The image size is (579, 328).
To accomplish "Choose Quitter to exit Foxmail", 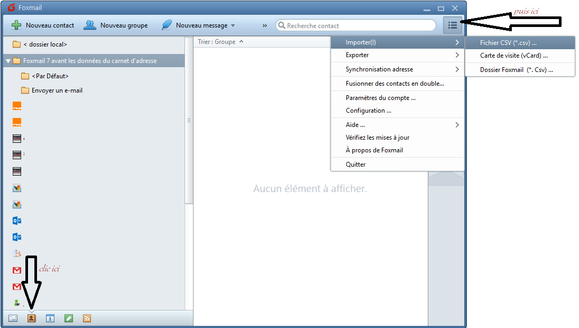I will [355, 165].
